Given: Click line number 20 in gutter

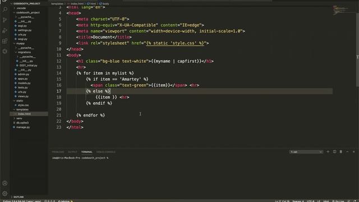Looking at the screenshot, I should click(59, 109).
